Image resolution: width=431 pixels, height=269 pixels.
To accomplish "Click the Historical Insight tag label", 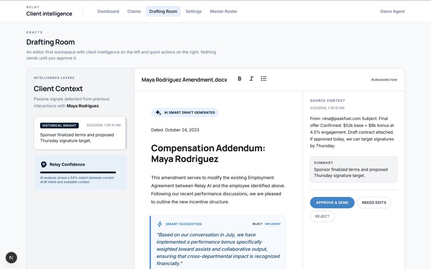I will pyautogui.click(x=59, y=126).
